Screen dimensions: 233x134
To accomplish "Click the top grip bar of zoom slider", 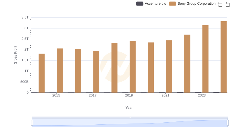I will point(130,117).
